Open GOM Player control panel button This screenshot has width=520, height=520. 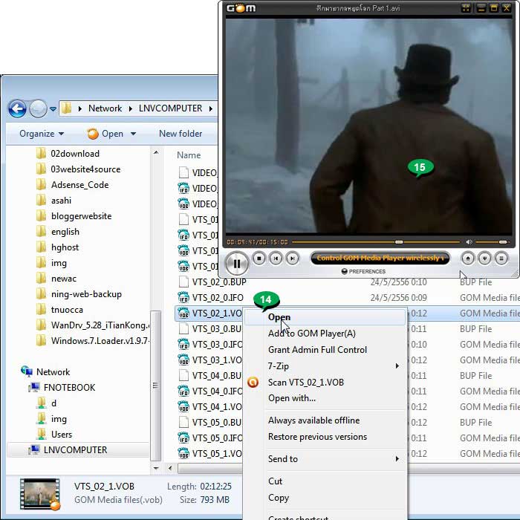tap(484, 258)
